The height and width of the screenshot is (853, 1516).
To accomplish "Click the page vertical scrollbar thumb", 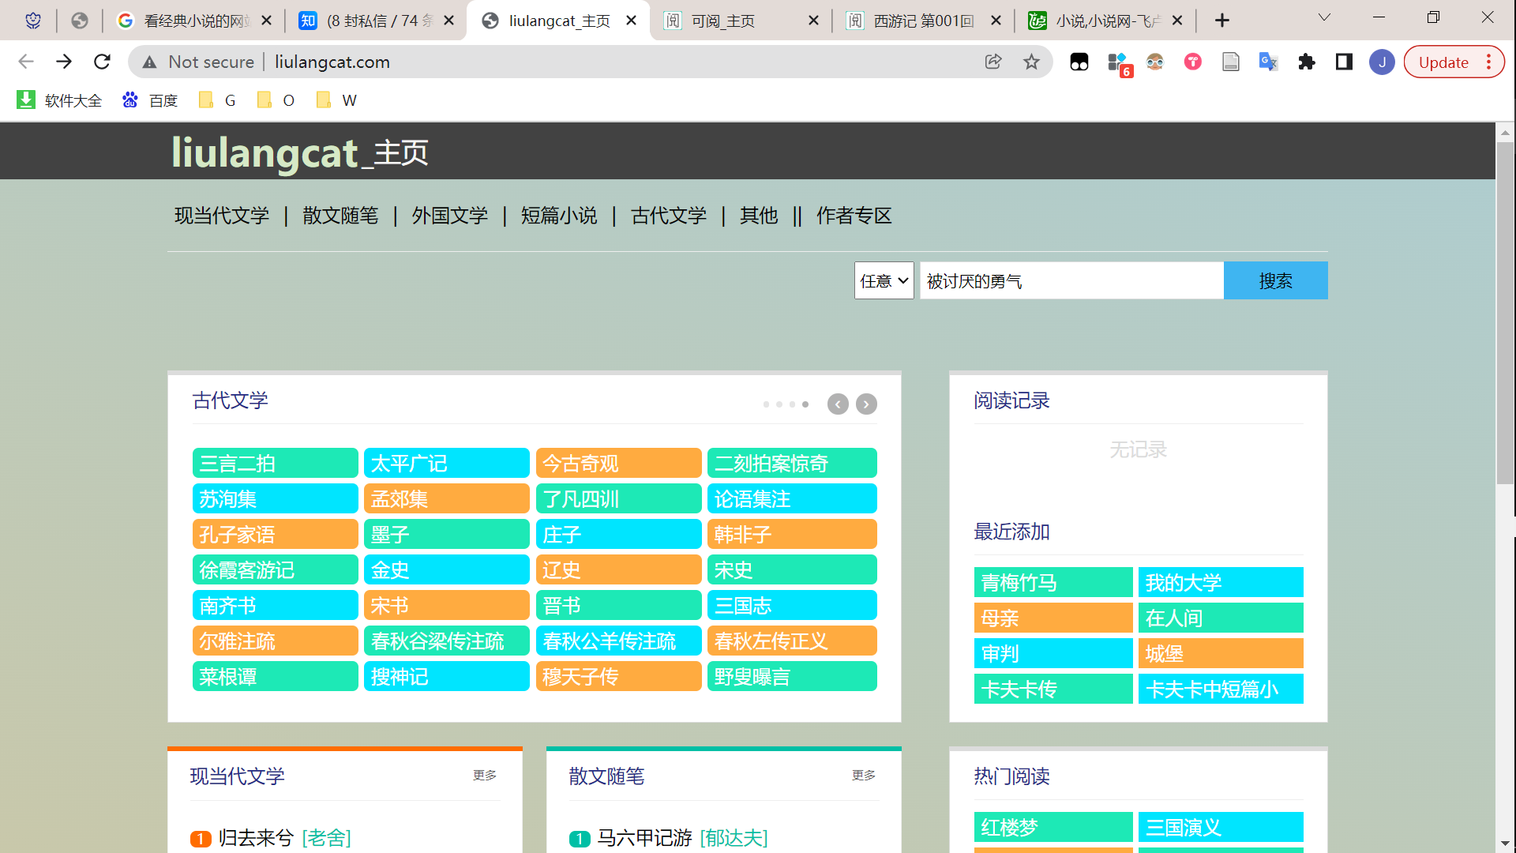I will 1505,312.
